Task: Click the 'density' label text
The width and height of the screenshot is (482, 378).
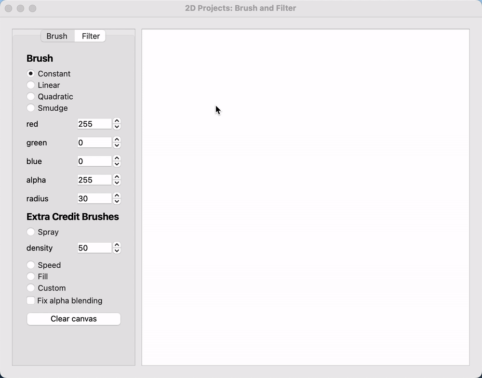Action: coord(40,248)
